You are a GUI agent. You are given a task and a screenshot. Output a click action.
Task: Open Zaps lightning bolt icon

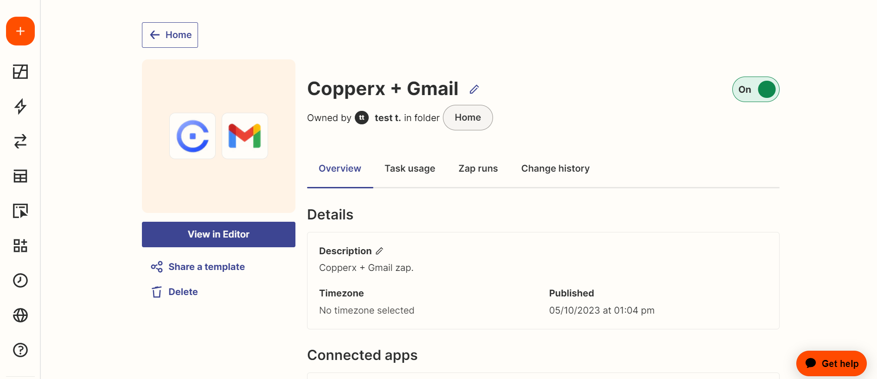click(x=20, y=107)
